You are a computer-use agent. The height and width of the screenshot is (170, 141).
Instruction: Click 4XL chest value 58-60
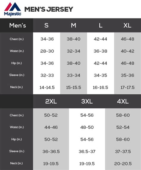tap(123, 115)
